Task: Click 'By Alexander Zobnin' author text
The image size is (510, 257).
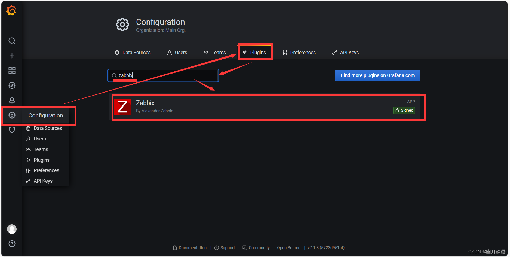Action: (155, 111)
